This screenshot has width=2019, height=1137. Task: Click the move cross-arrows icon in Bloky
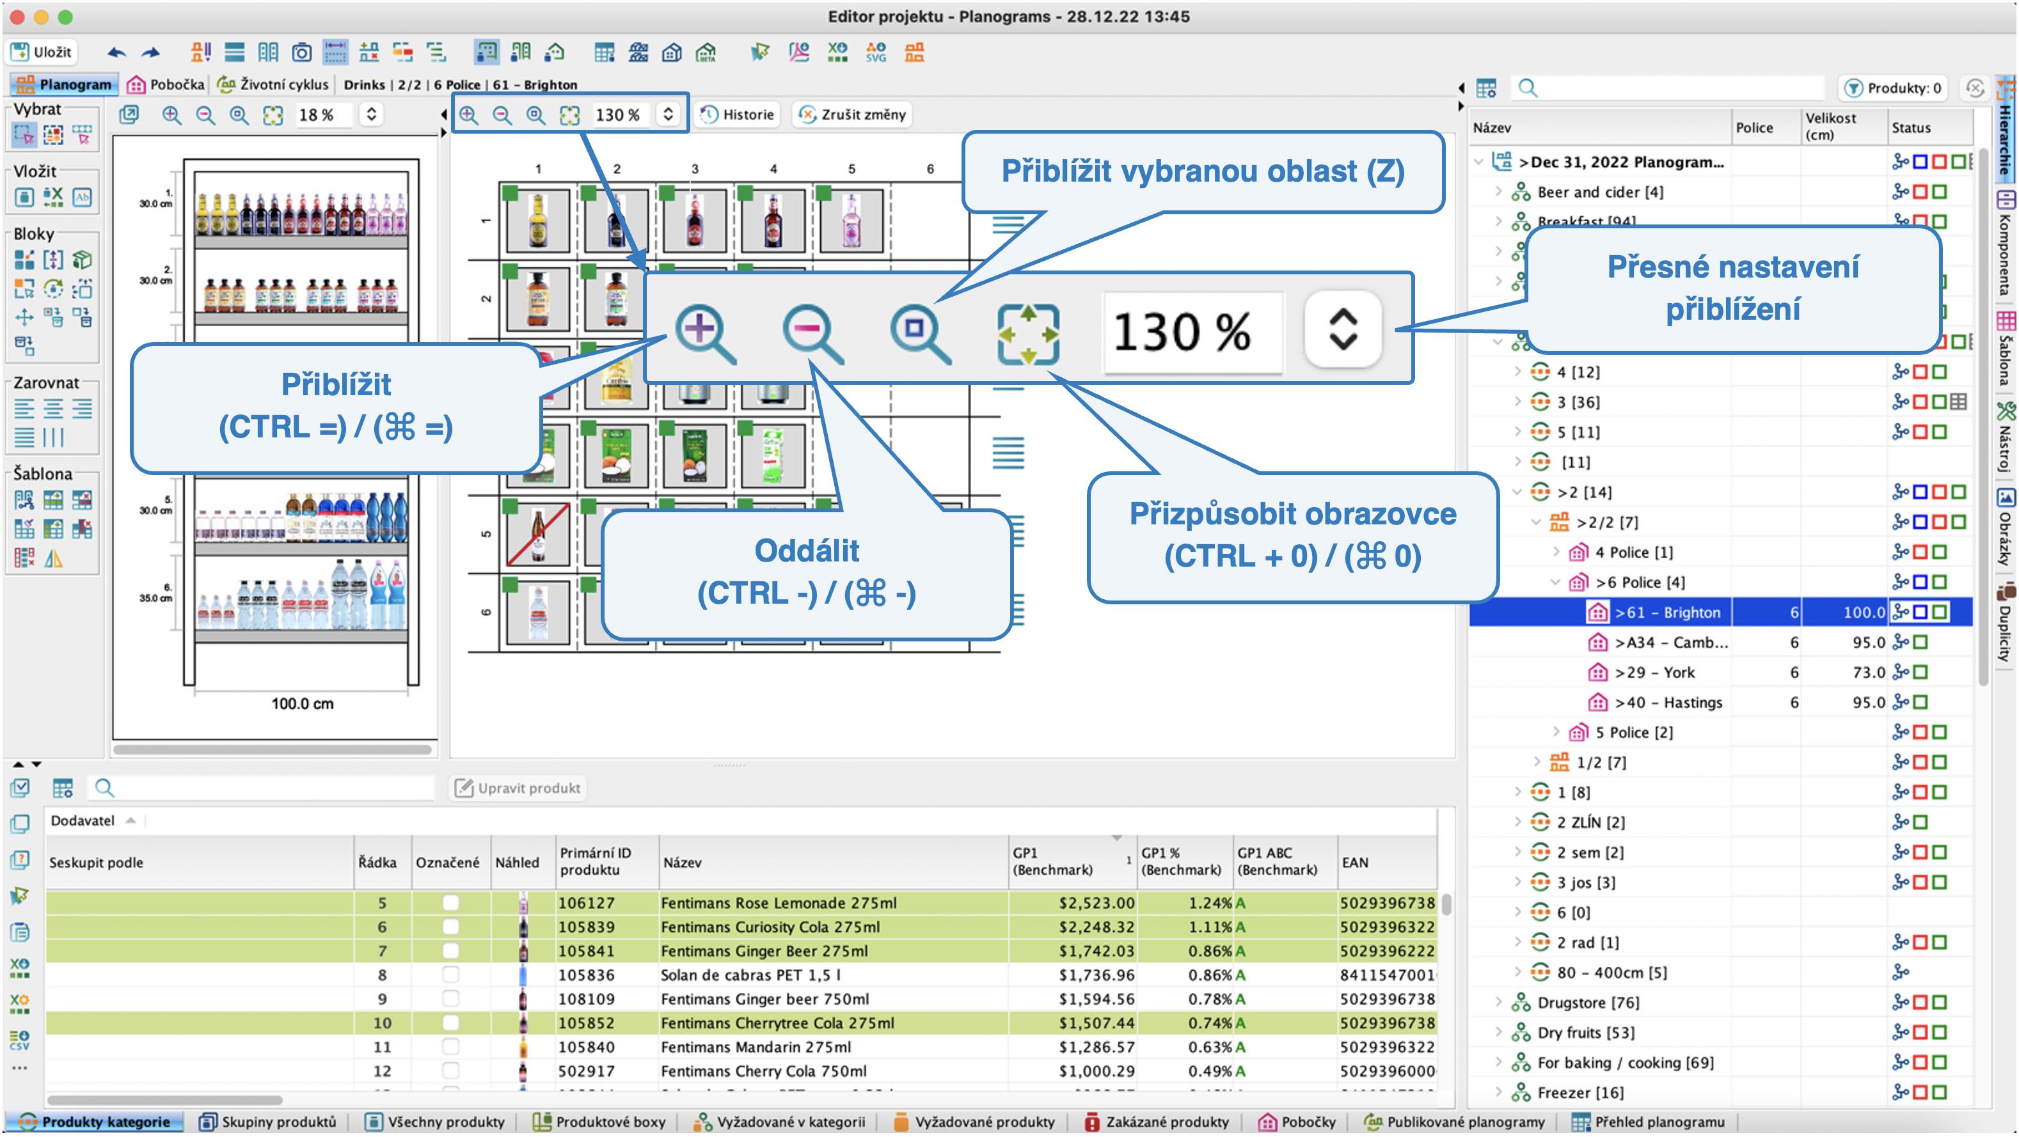24,317
